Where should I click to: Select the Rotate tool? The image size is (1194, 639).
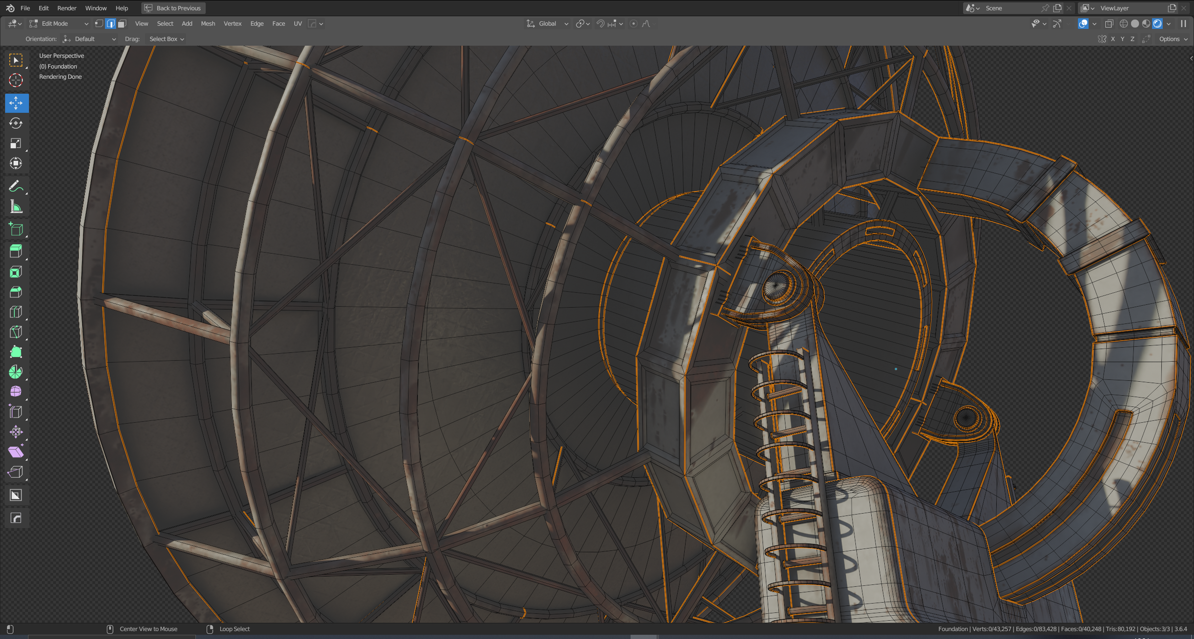point(16,123)
